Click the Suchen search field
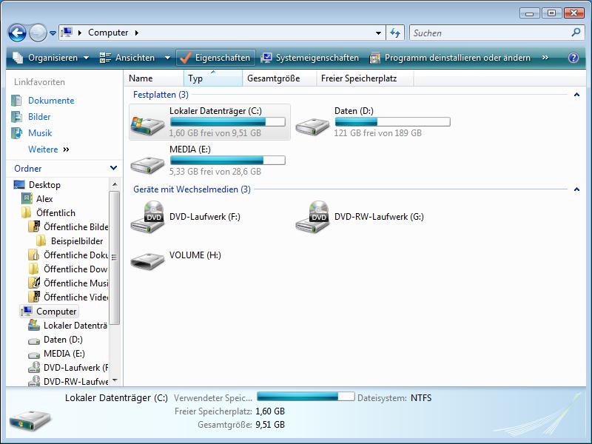The height and width of the screenshot is (444, 592). [x=488, y=33]
